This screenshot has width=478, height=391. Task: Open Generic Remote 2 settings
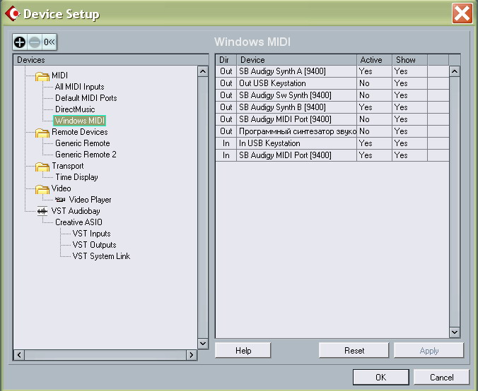86,155
